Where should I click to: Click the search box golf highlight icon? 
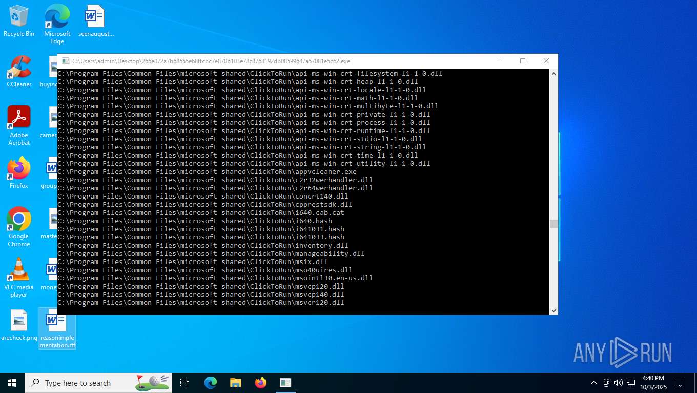pyautogui.click(x=152, y=382)
